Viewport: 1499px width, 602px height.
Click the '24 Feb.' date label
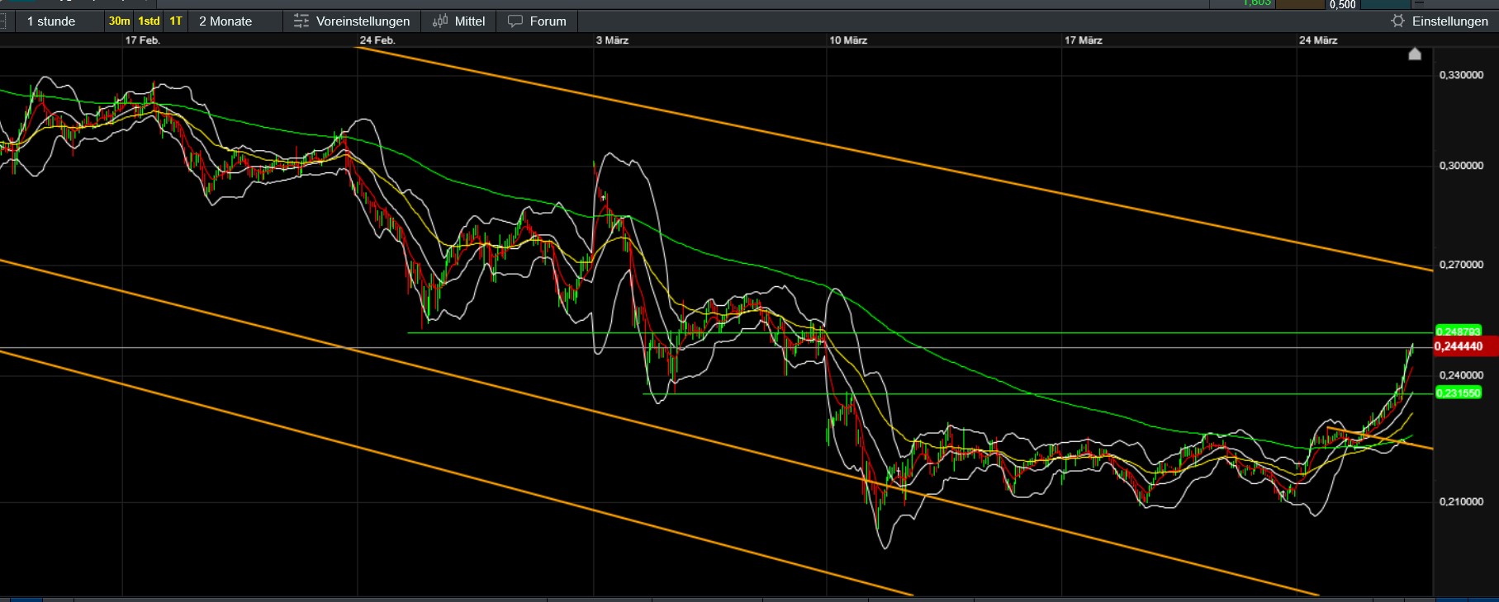(x=377, y=40)
